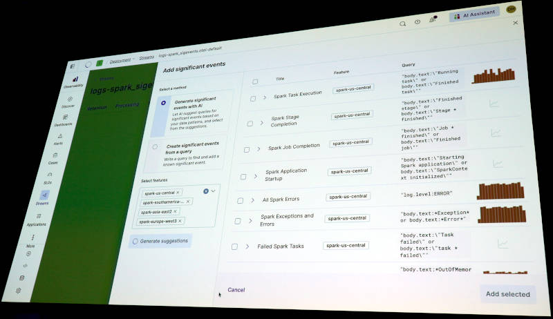Viewport: 553px width, 319px height.
Task: Click the "log.level:ERROR" query text
Action: click(427, 193)
